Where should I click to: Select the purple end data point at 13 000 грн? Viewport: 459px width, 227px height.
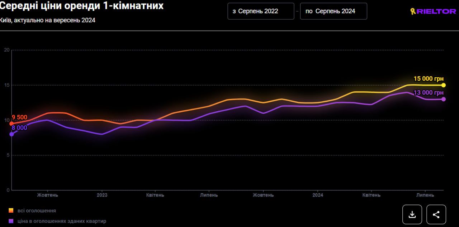point(444,99)
